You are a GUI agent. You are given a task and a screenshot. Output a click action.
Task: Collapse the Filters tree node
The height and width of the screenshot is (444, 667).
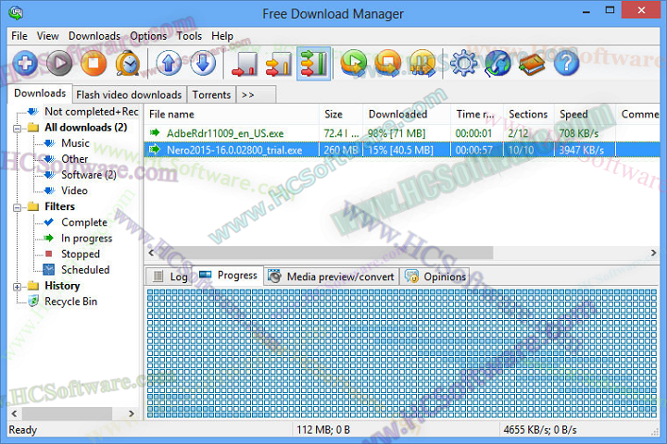17,208
